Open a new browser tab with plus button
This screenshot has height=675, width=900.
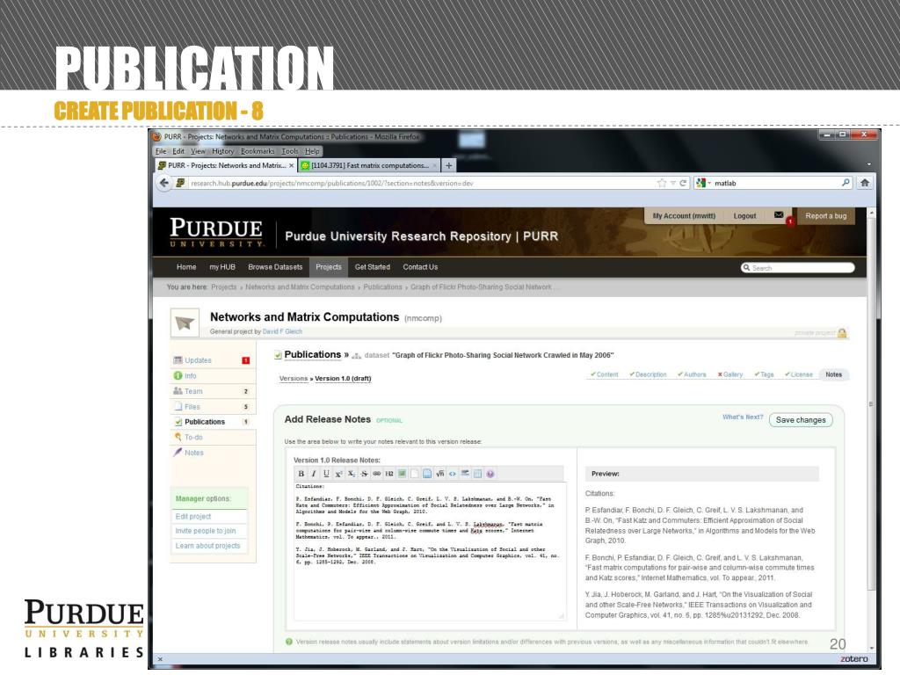[x=449, y=165]
